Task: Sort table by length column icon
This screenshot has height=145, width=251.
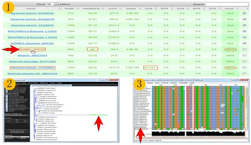Action: (78, 9)
